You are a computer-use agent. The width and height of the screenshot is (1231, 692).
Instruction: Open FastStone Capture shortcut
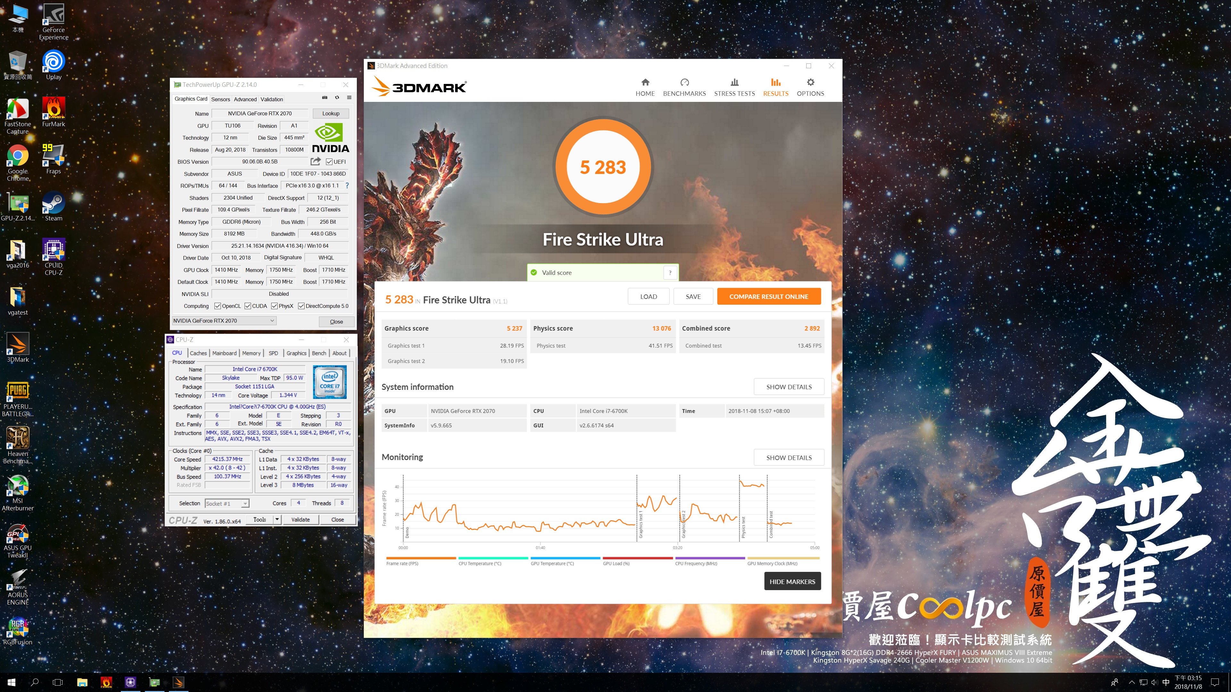[x=18, y=116]
